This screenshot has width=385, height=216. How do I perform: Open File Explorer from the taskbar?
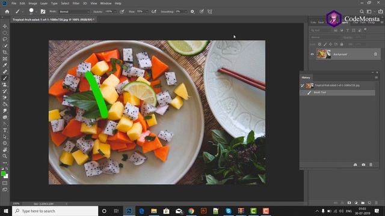point(154,211)
